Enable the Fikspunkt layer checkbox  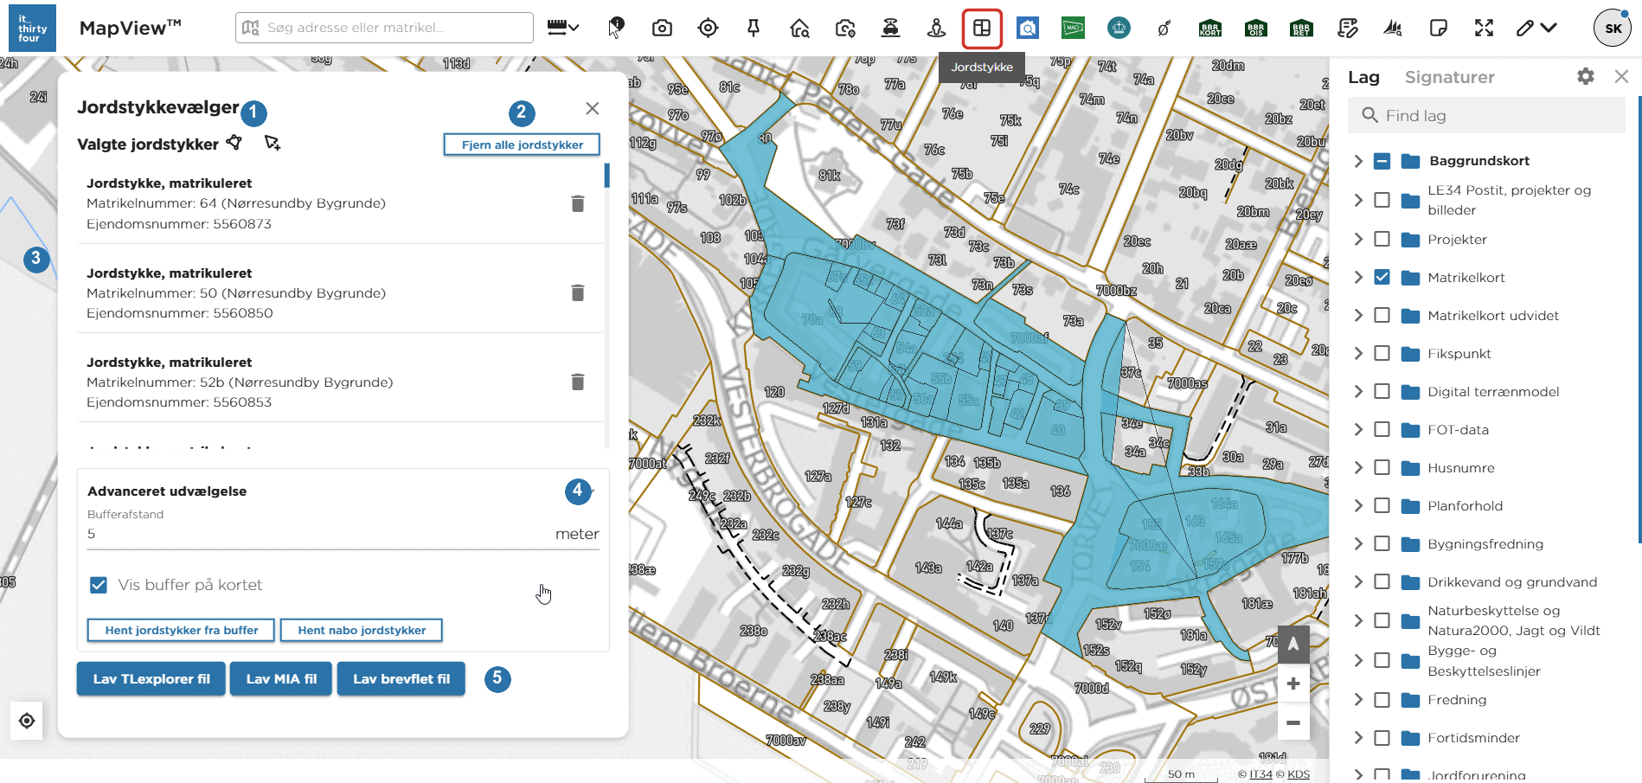pos(1382,353)
